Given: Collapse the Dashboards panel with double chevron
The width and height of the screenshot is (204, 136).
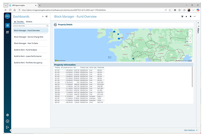Looking at the screenshot, I should point(47,16).
